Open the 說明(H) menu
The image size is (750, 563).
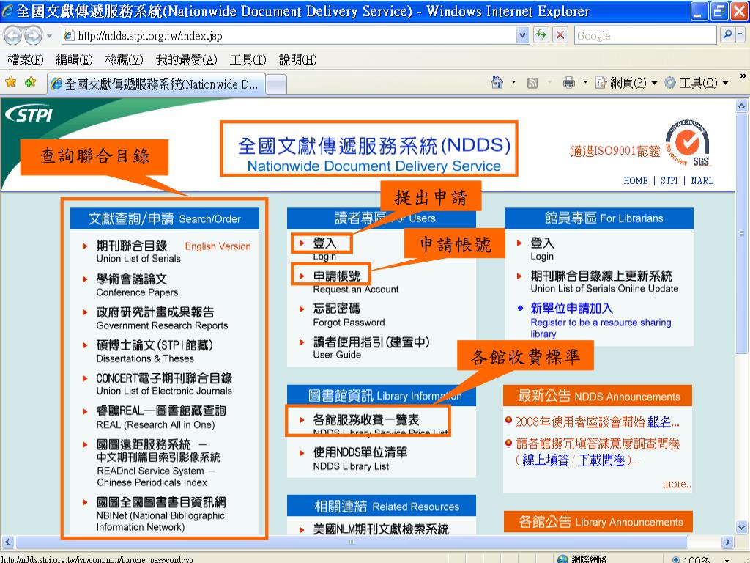tap(297, 60)
